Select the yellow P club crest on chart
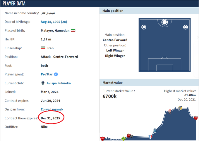This screenshot has height=141, width=199. (x=180, y=108)
